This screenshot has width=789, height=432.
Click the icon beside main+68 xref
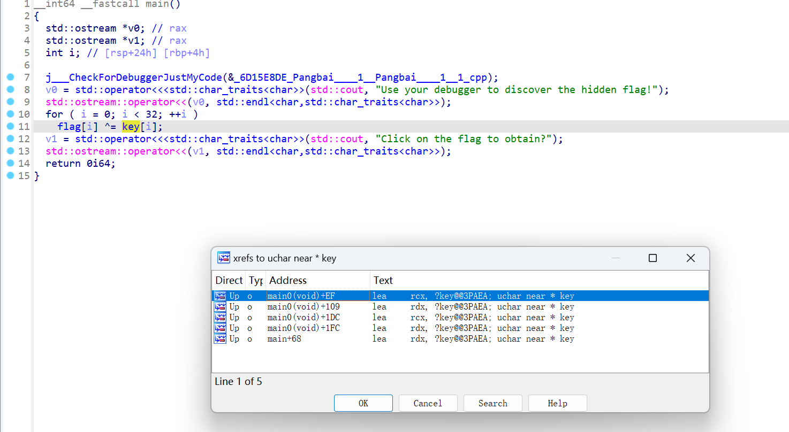coord(219,339)
